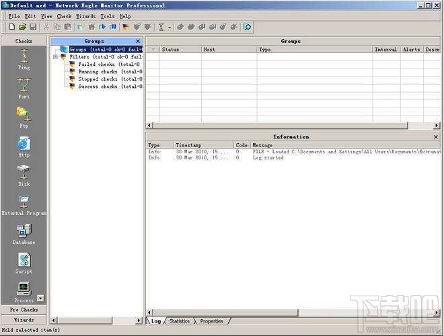
Task: Click the 'Hold selected item(s)' status bar text
Action: click(x=30, y=330)
